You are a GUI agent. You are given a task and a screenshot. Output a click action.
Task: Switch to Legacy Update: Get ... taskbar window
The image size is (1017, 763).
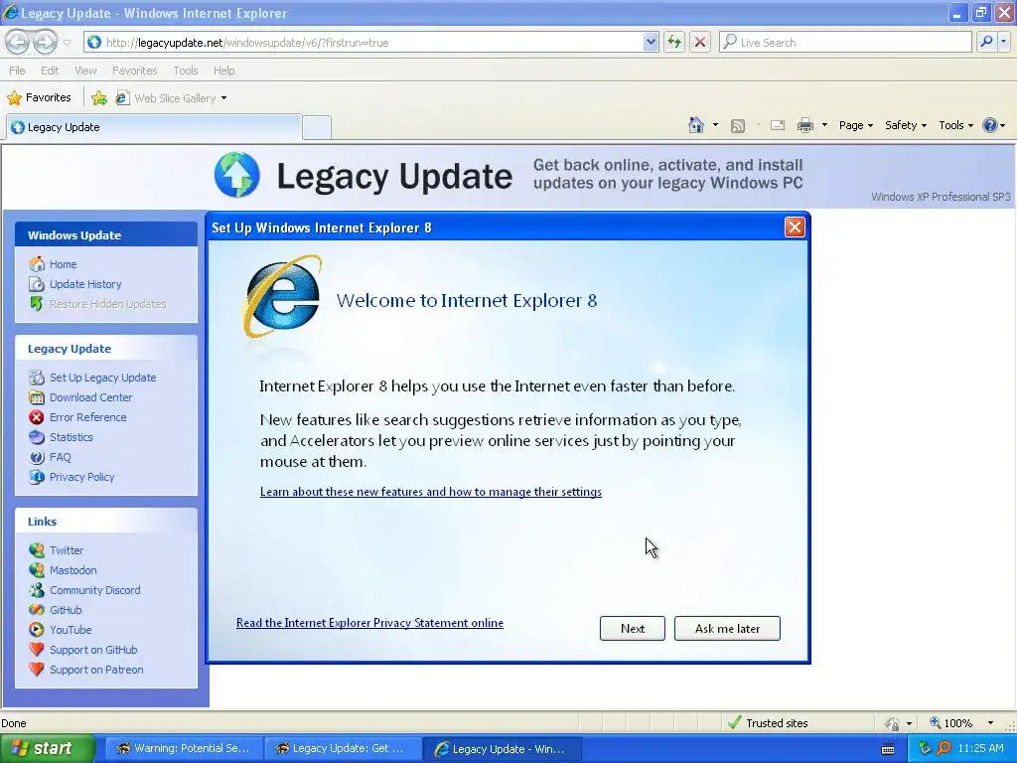(342, 749)
